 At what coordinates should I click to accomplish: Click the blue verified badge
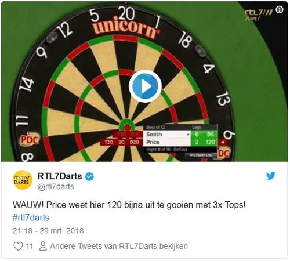pyautogui.click(x=89, y=176)
